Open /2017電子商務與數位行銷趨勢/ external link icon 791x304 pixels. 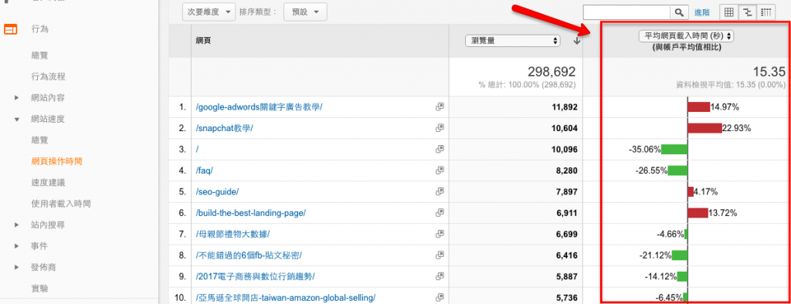[x=440, y=276]
